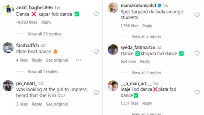Heart syeda_fatima256's khopda fod comment
The image size is (204, 115).
[x=197, y=53]
